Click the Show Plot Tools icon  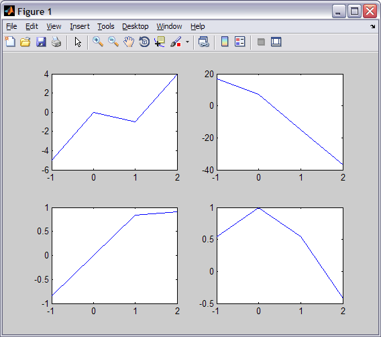pyautogui.click(x=276, y=42)
